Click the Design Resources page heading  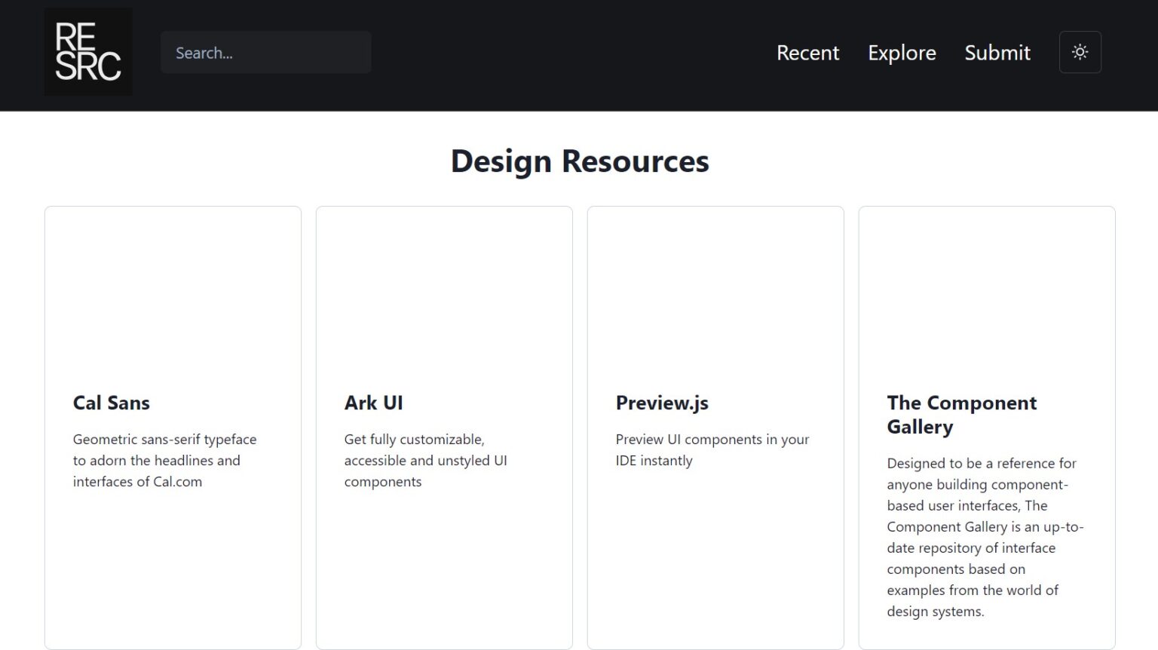click(579, 161)
